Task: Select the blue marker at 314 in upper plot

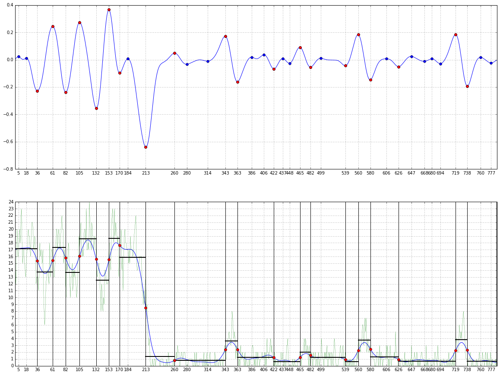Action: tap(208, 62)
